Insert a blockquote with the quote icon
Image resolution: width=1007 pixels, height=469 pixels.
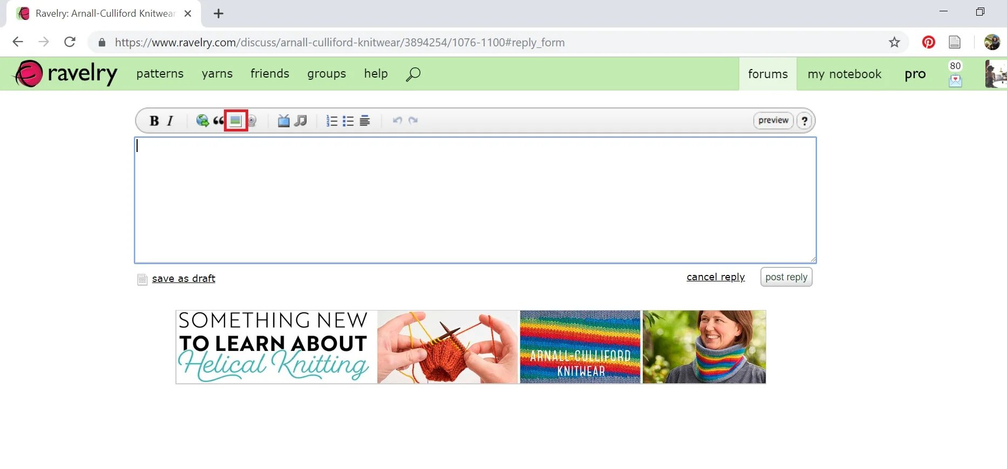(x=219, y=121)
